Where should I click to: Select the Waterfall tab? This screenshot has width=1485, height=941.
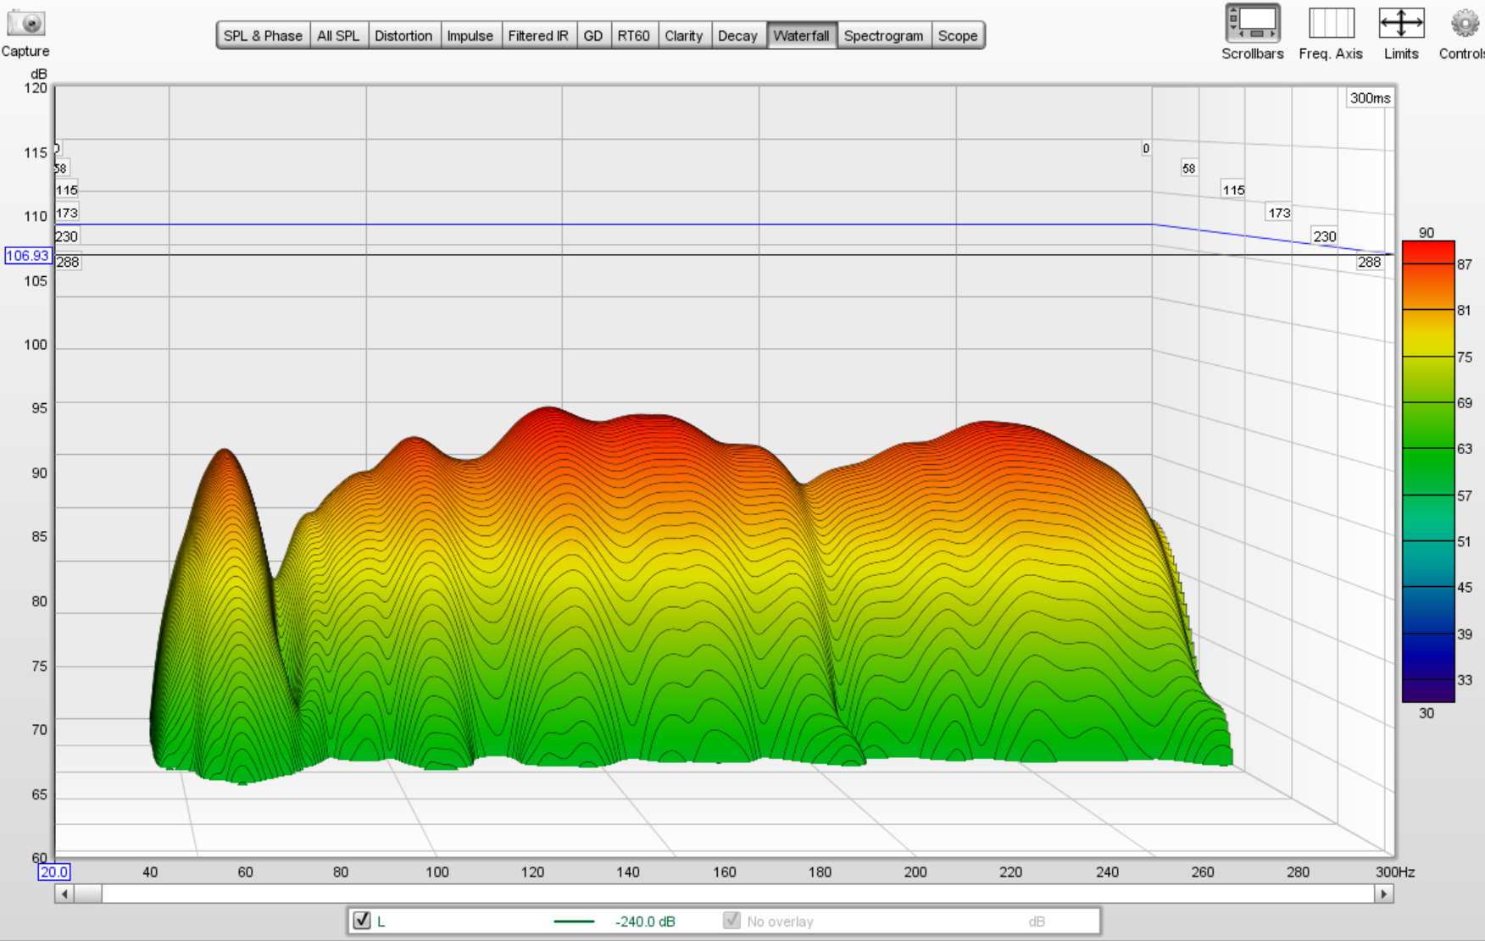(x=801, y=36)
